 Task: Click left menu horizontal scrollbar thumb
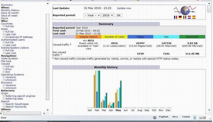22,114
